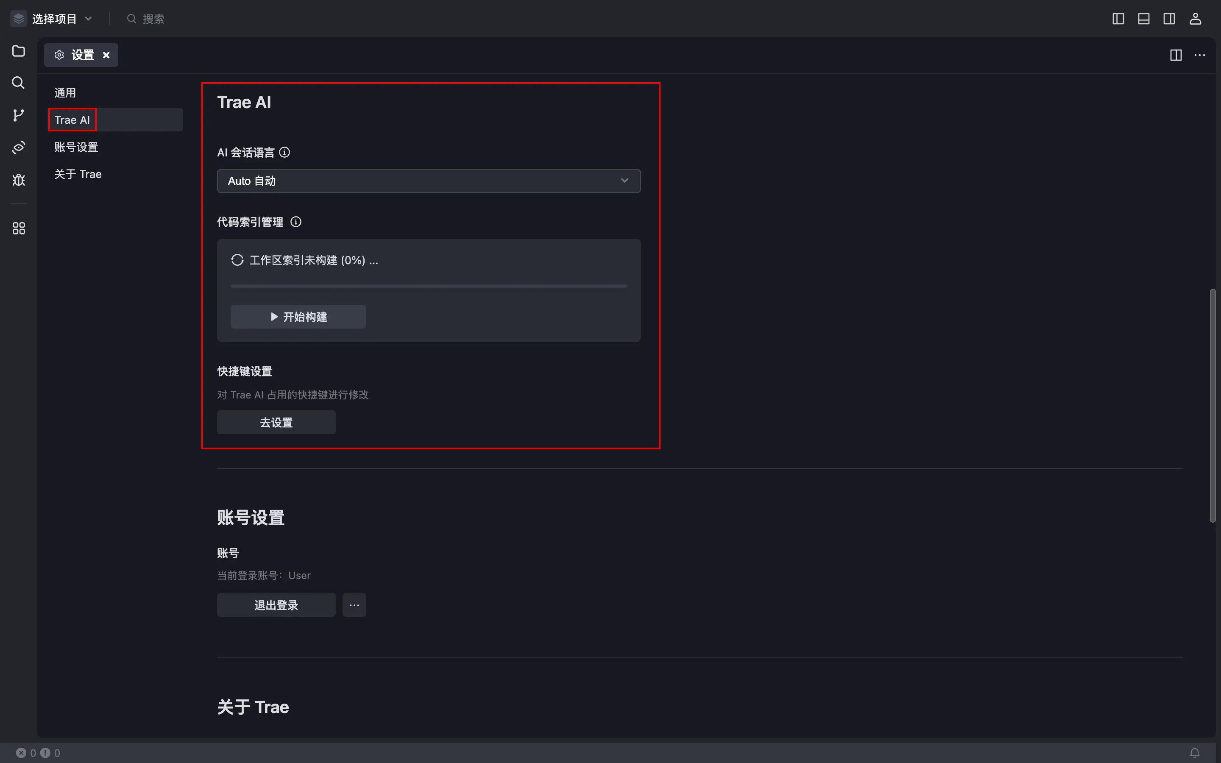Viewport: 1221px width, 763px height.
Task: Click the user account icon in title bar
Action: click(1195, 19)
